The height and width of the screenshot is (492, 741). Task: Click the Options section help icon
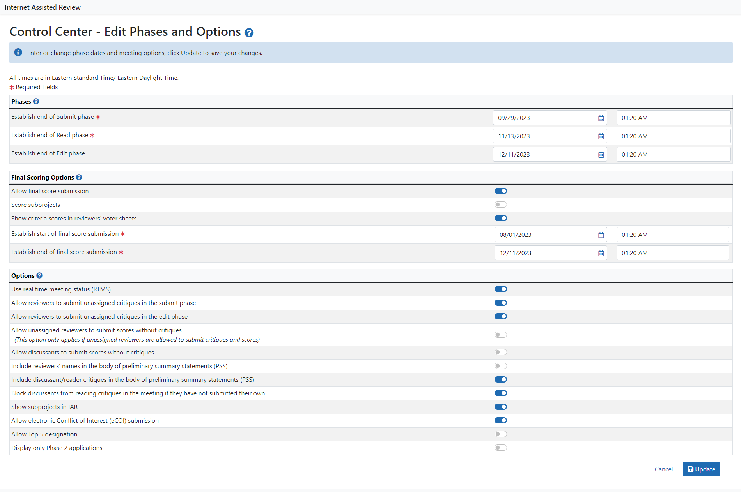coord(39,275)
